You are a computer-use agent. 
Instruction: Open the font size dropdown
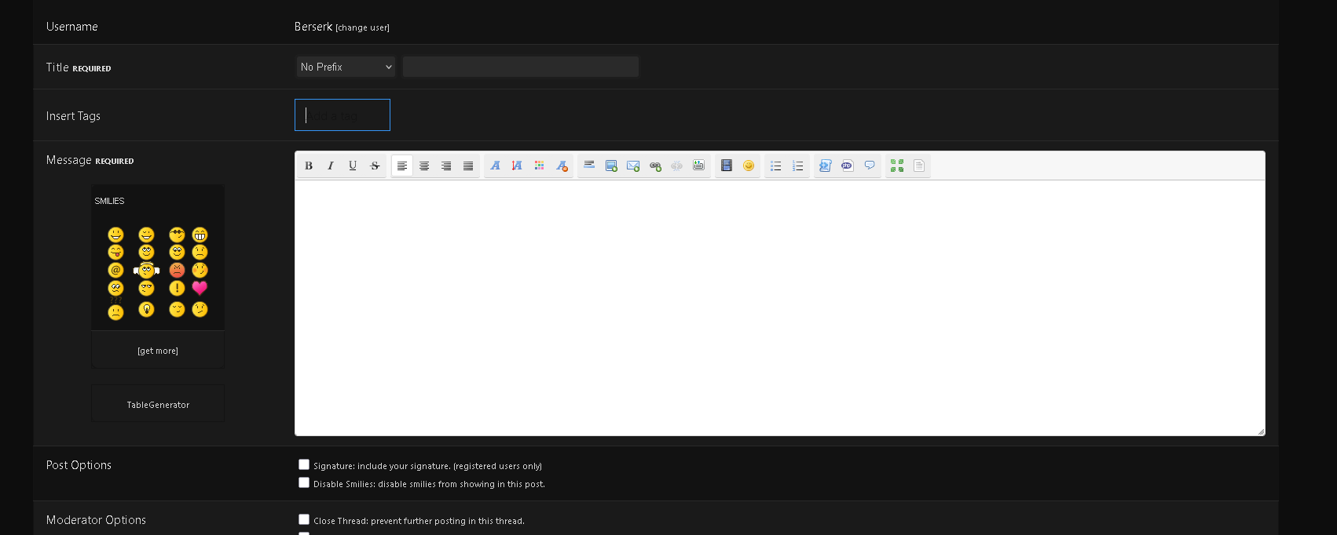517,166
